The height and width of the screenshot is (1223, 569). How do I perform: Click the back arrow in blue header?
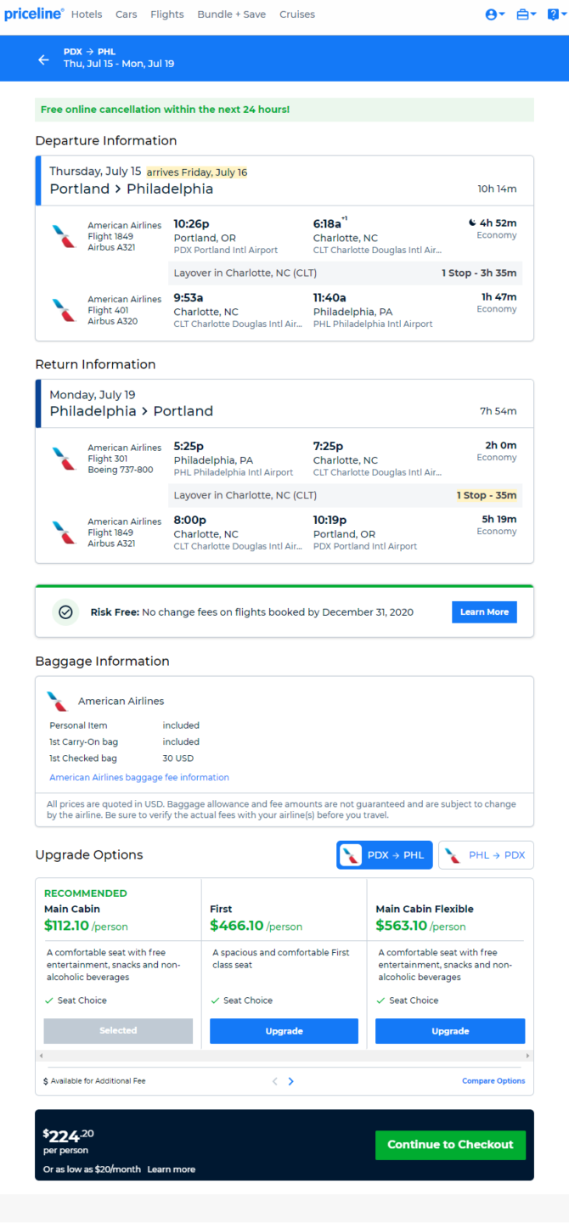pyautogui.click(x=44, y=59)
